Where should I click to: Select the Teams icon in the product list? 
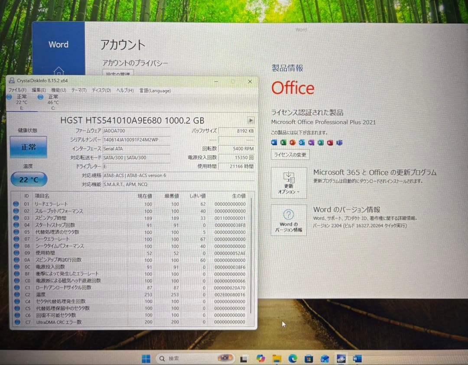[x=338, y=142]
